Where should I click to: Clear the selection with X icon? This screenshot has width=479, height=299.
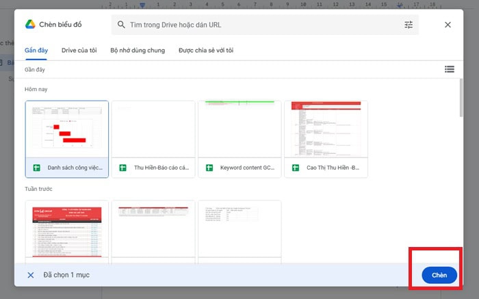(31, 275)
